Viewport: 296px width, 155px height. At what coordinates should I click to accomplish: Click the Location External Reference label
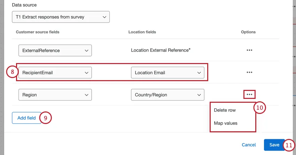(x=161, y=50)
